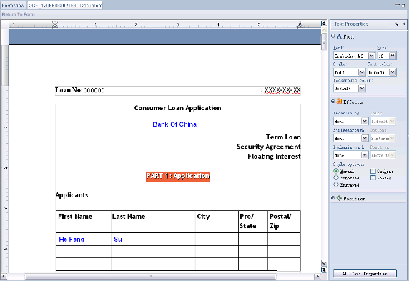
Task: Click the next page double-arrow icon
Action: pyautogui.click(x=324, y=270)
